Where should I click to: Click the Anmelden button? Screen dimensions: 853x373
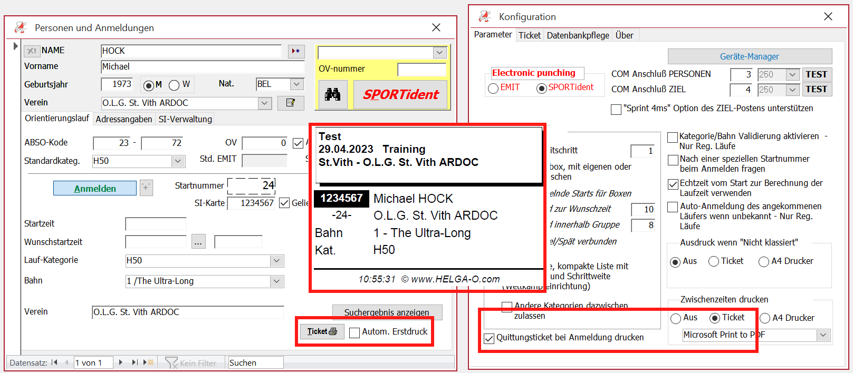pos(95,188)
